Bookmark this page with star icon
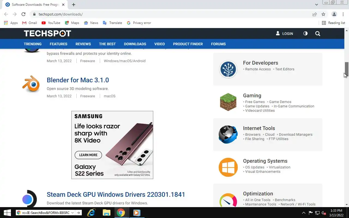Image resolution: width=349 pixels, height=218 pixels. [323, 14]
